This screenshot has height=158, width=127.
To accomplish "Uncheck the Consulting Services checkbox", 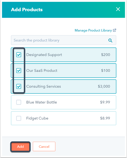I will pyautogui.click(x=19, y=86).
